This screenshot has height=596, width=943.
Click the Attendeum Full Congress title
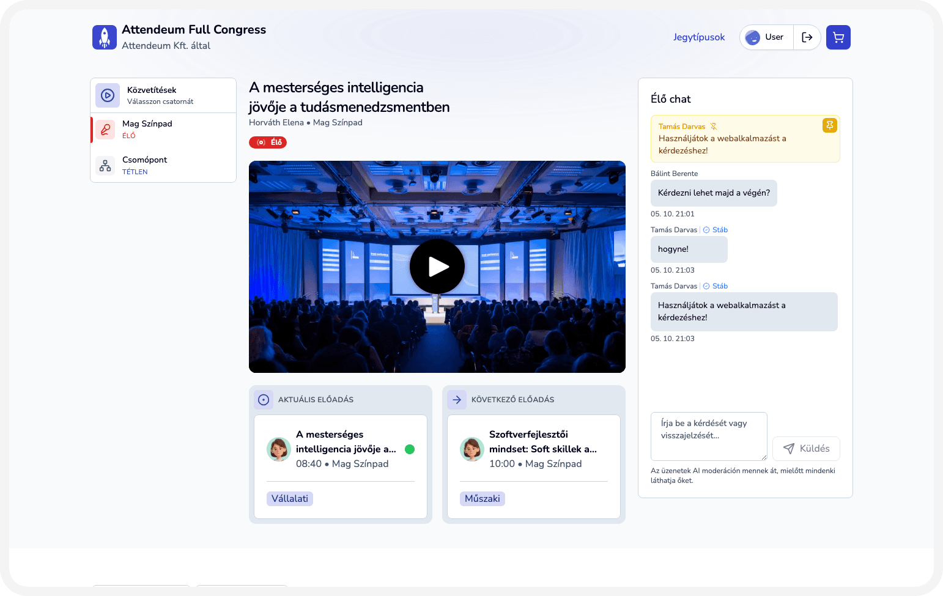click(194, 29)
